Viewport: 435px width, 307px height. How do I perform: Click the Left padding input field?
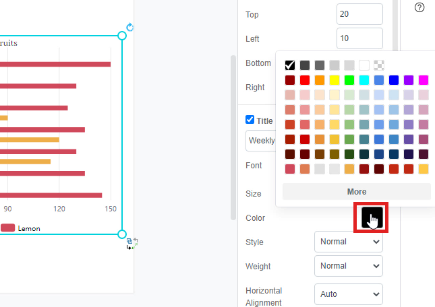[359, 38]
